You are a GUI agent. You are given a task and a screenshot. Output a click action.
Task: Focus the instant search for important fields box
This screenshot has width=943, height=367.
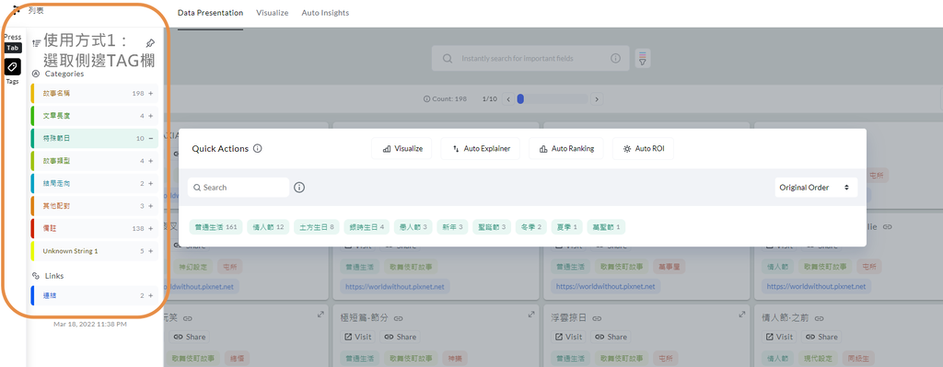pos(530,58)
